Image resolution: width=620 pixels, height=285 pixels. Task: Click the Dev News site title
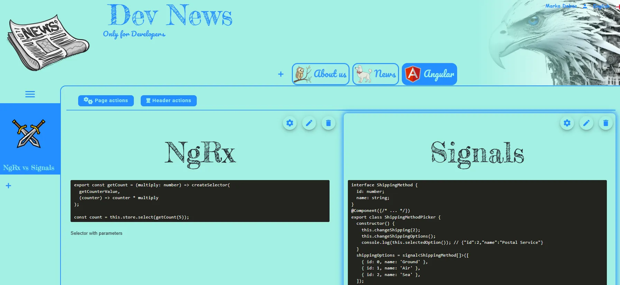(x=170, y=16)
